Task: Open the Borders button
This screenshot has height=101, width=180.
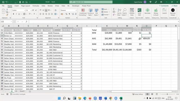Action: tap(24, 14)
